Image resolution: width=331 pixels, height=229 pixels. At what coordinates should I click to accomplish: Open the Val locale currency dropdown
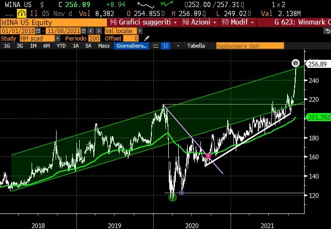140,31
